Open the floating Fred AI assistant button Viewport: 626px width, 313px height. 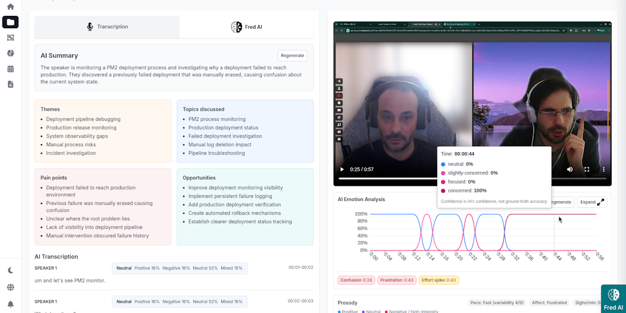(x=614, y=298)
